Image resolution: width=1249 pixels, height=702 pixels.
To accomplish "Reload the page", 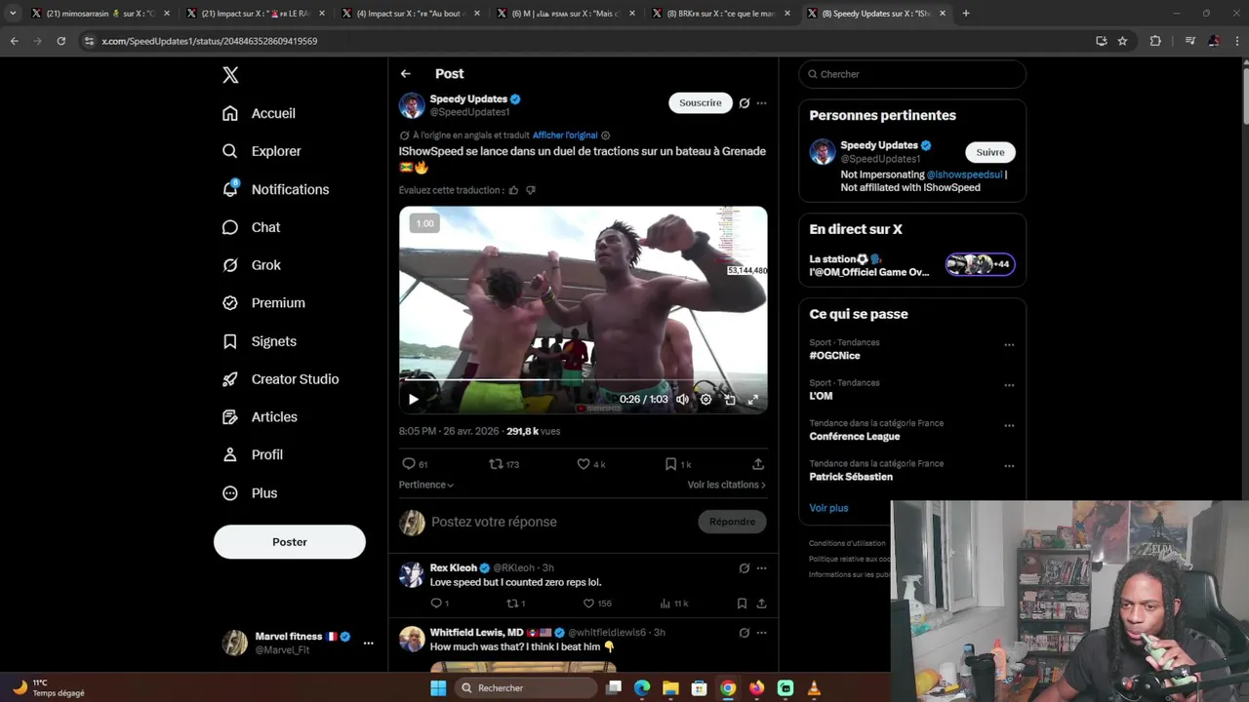I will click(60, 41).
